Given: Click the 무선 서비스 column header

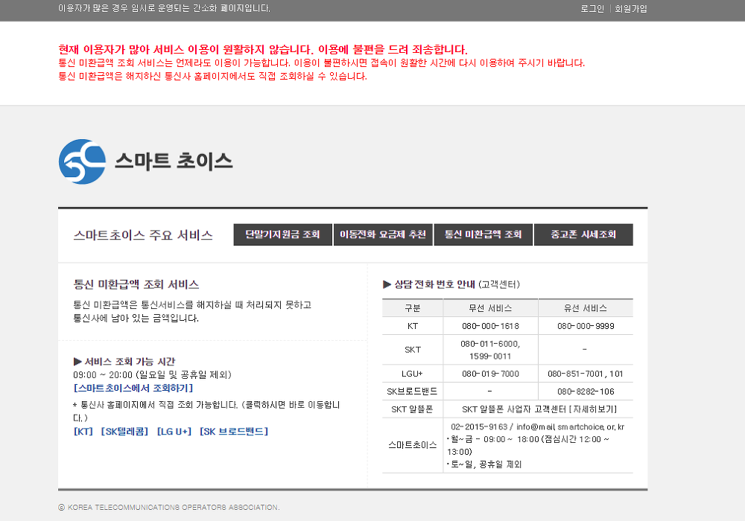Looking at the screenshot, I should pos(490,308).
